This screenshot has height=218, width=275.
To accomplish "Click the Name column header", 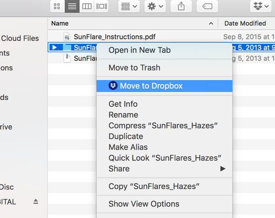I will point(60,23).
